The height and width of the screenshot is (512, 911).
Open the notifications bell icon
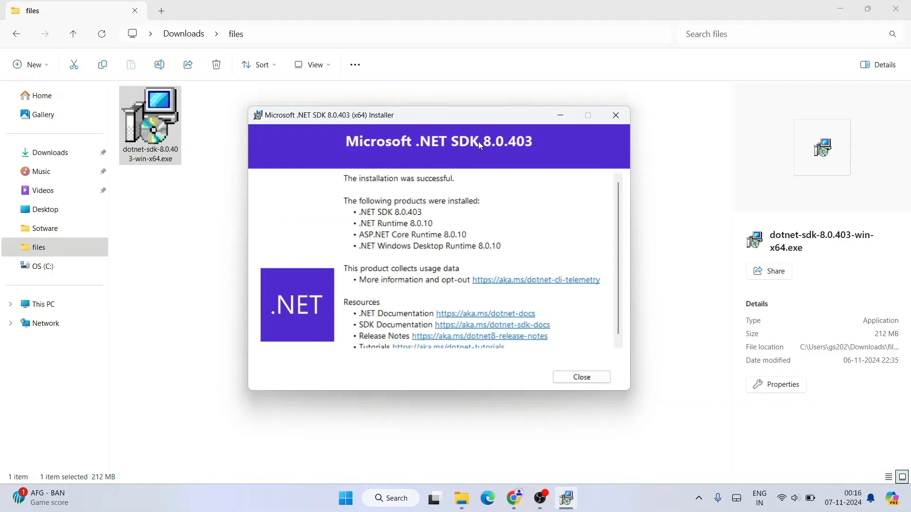(x=871, y=498)
